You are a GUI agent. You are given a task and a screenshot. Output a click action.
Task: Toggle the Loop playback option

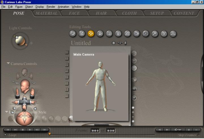5,135
